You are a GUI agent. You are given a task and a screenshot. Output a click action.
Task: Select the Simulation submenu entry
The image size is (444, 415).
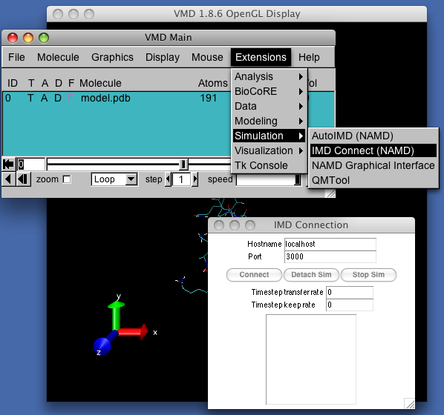point(269,136)
